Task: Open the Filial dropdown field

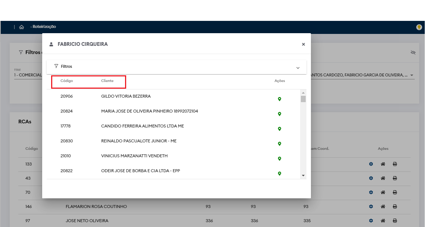Action: tap(28, 75)
